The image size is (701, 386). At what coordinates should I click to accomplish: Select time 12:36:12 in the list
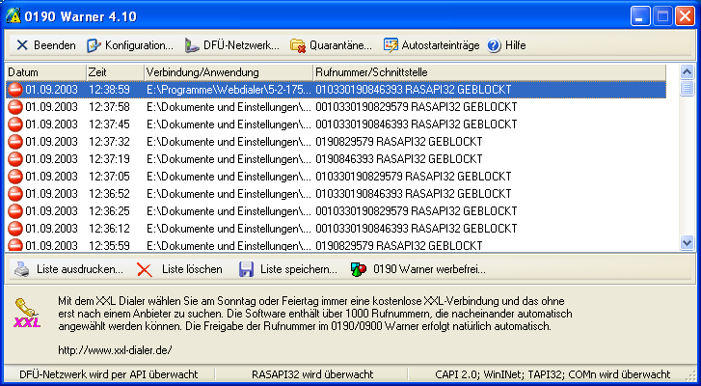109,228
